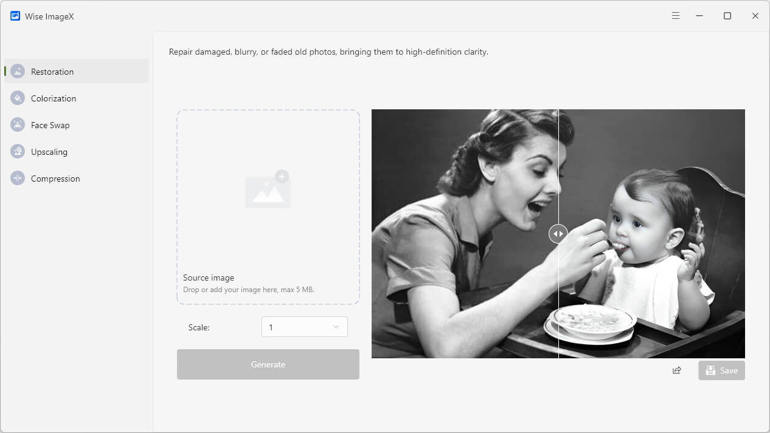Click the original woman side of preview image
The image size is (770, 433).
[x=465, y=234]
